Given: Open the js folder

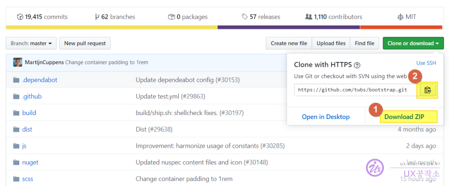Looking at the screenshot, I should pos(24,146).
